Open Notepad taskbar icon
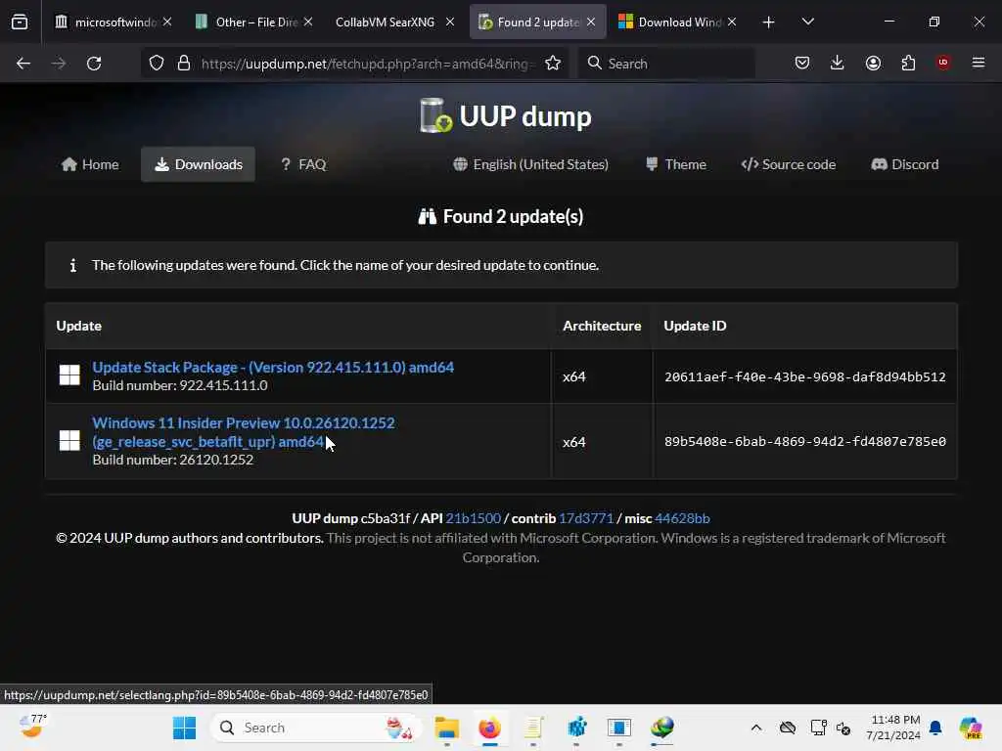Screen dimensions: 1002x751 click(x=533, y=728)
